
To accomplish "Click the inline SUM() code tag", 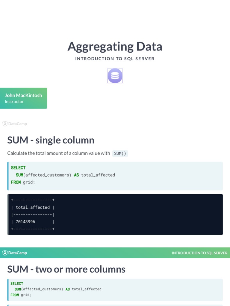I will pyautogui.click(x=120, y=154).
